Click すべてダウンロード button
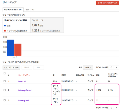 tap(11, 68)
